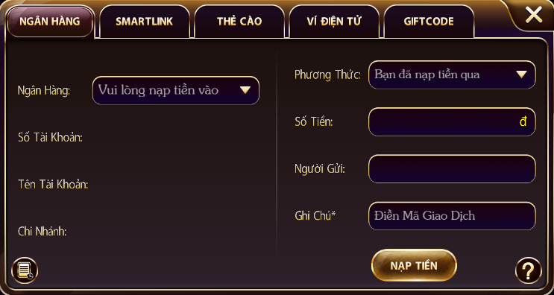Click the đ currency symbol in Số Tiền

click(523, 121)
